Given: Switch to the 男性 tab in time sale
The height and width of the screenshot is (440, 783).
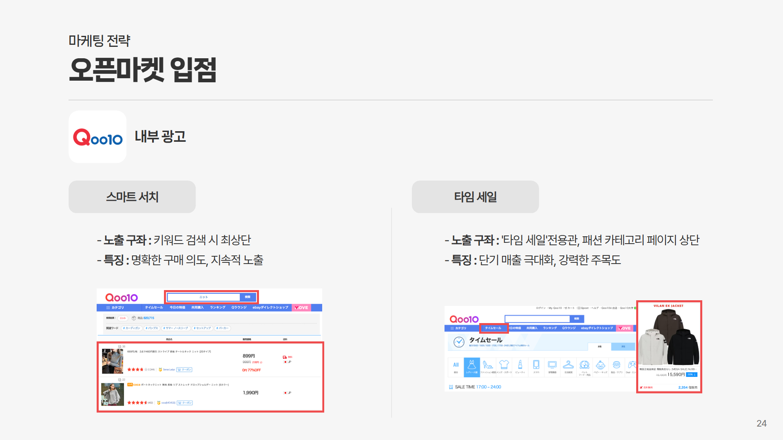Looking at the screenshot, I should pyautogui.click(x=623, y=347).
